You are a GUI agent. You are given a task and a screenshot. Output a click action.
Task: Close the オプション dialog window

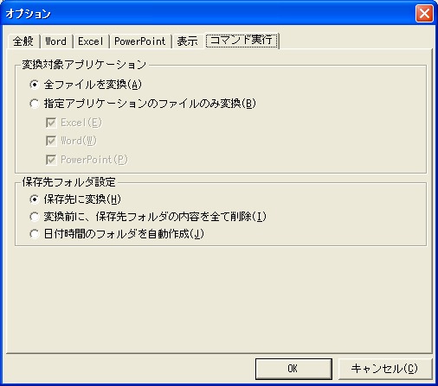424,14
